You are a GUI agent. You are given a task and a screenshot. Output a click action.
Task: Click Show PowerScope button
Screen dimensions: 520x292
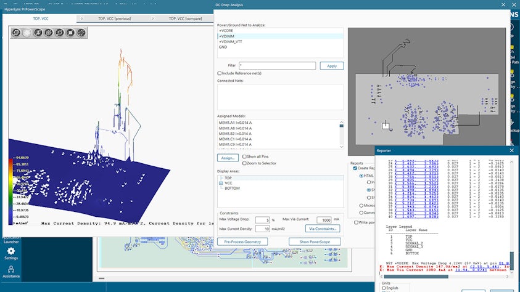(x=315, y=241)
